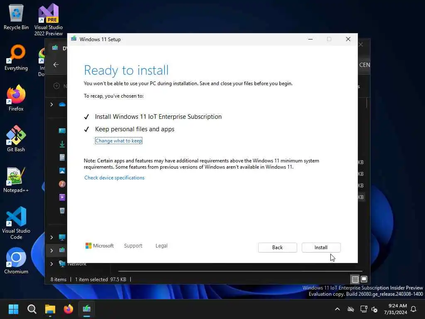
Task: Click the Microsoft logo in Setup
Action: pyautogui.click(x=100, y=246)
